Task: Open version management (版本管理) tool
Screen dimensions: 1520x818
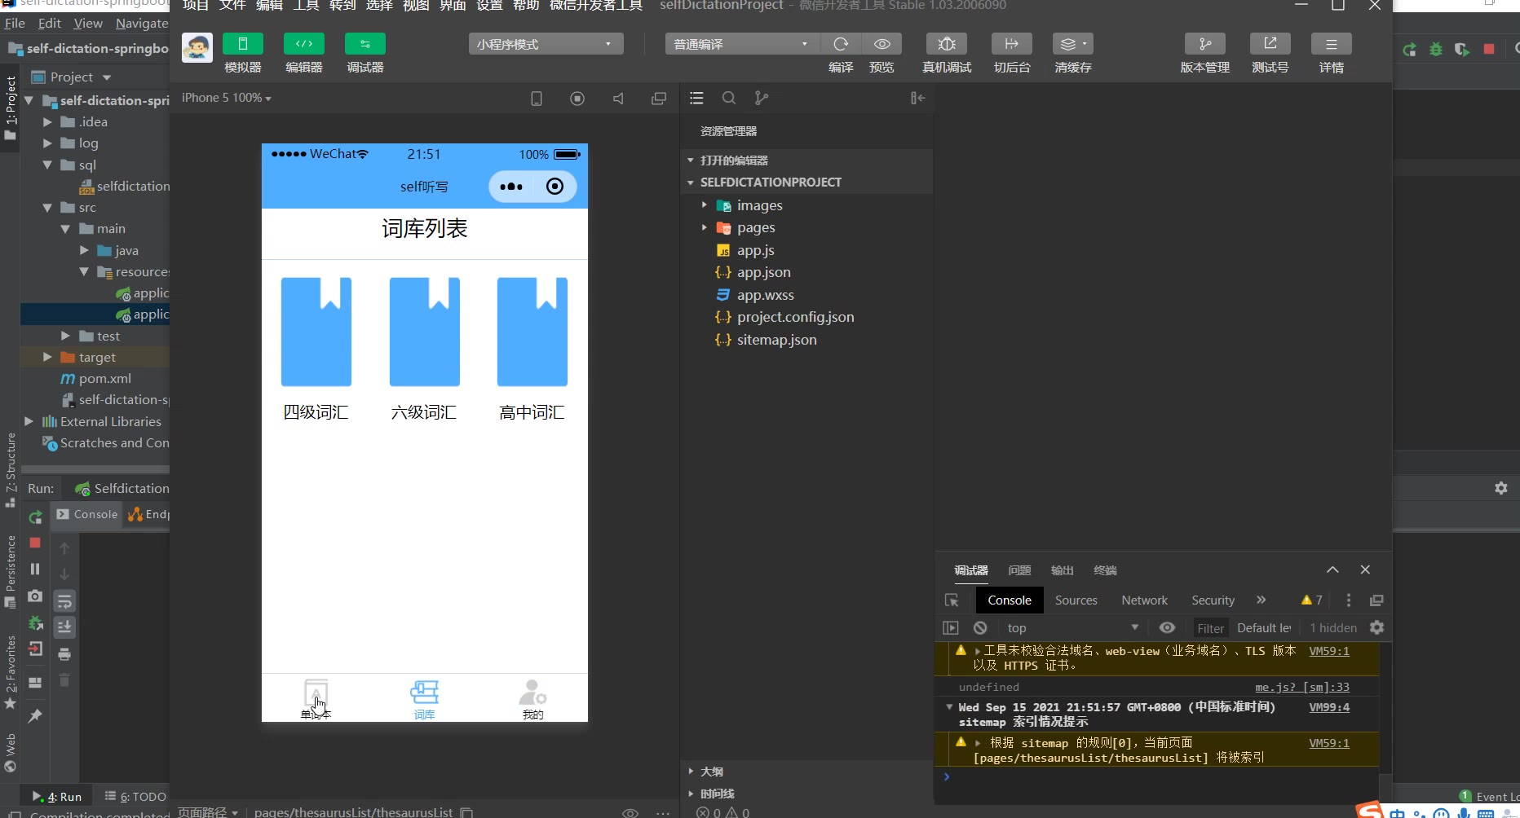Action: click(x=1204, y=44)
